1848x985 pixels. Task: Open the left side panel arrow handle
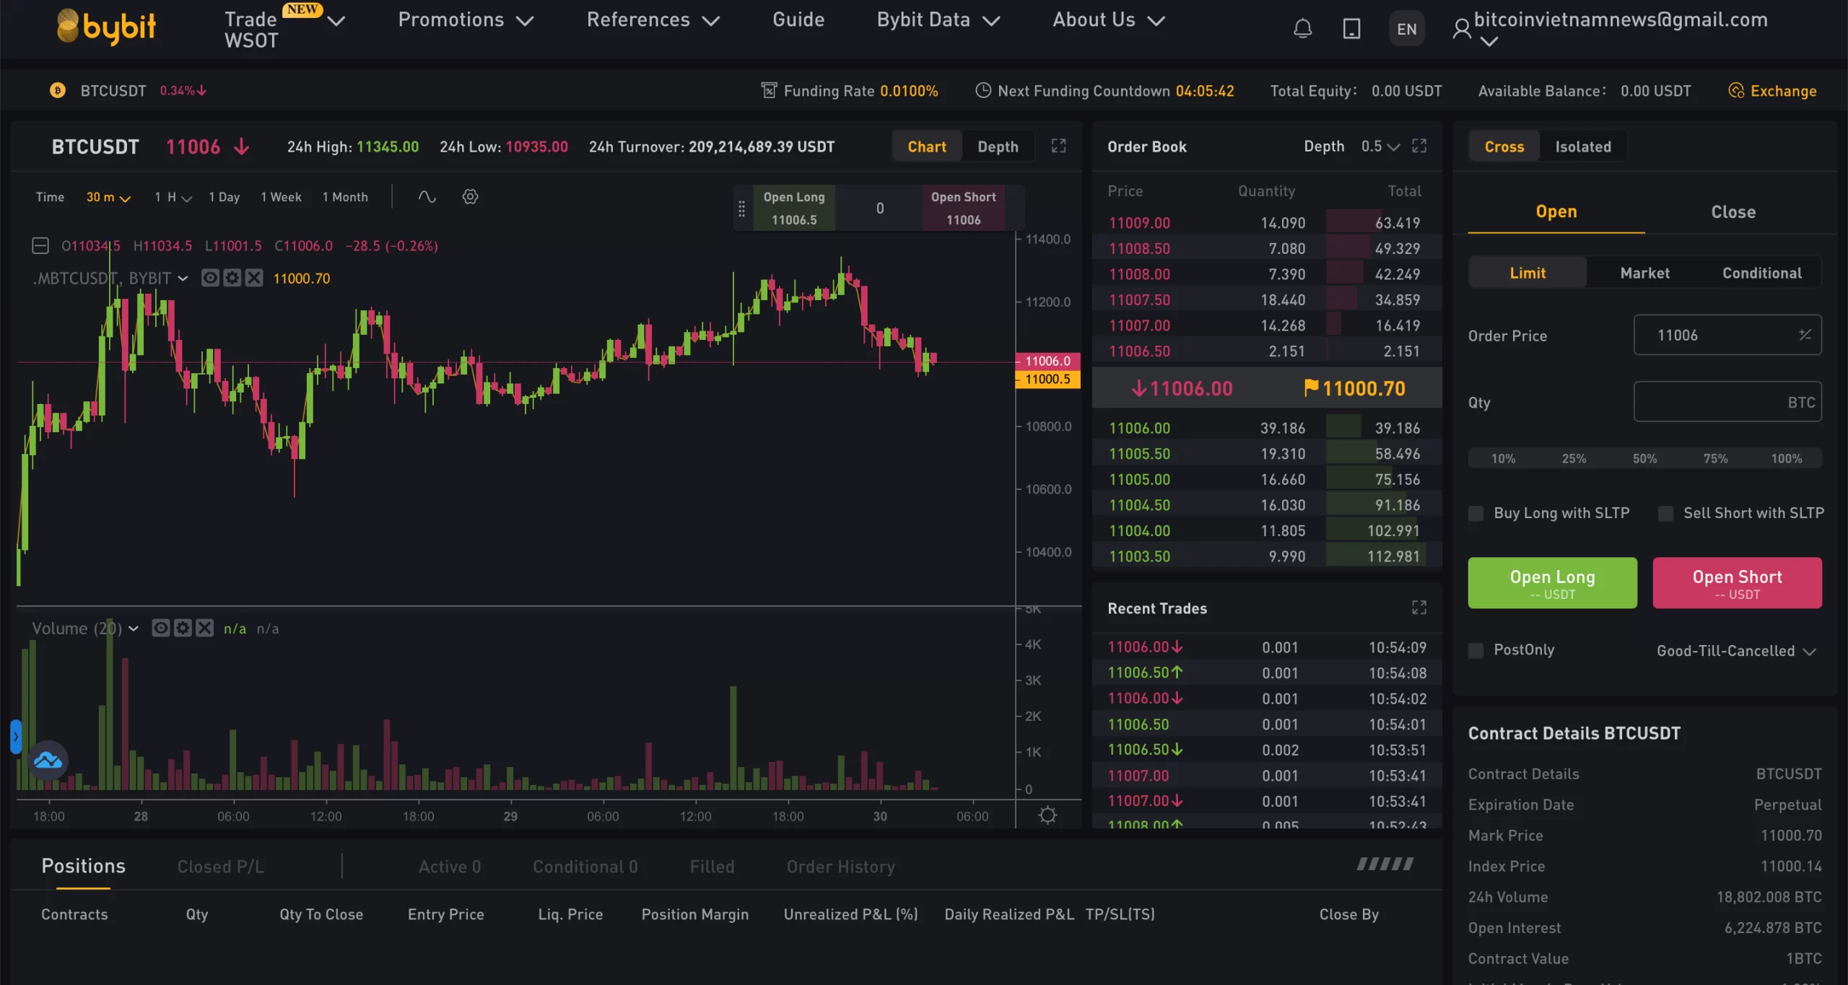tap(15, 737)
